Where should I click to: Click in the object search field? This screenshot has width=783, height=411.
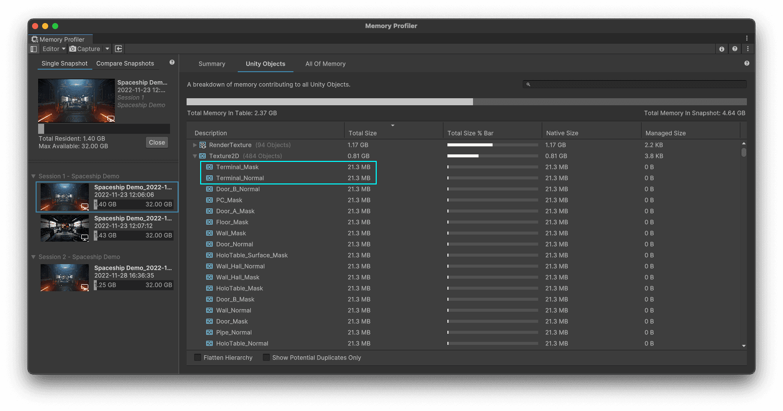click(x=635, y=84)
